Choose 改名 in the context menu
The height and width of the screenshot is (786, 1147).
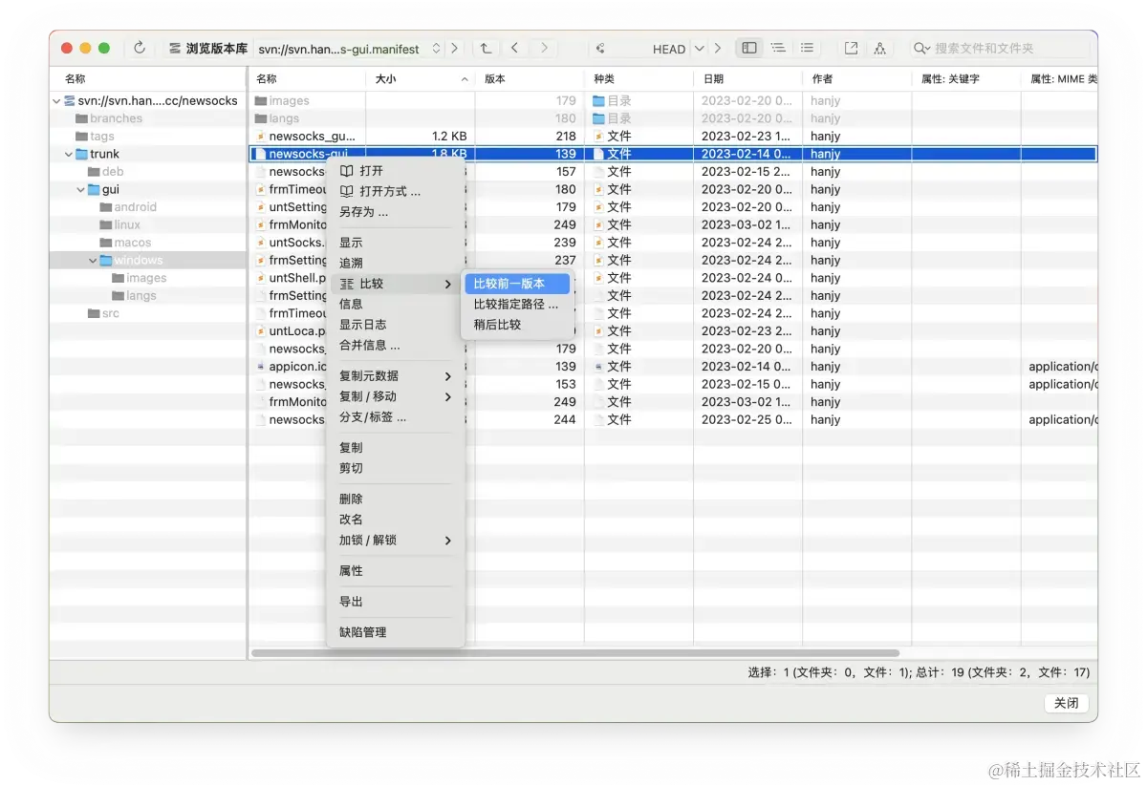pos(396,520)
